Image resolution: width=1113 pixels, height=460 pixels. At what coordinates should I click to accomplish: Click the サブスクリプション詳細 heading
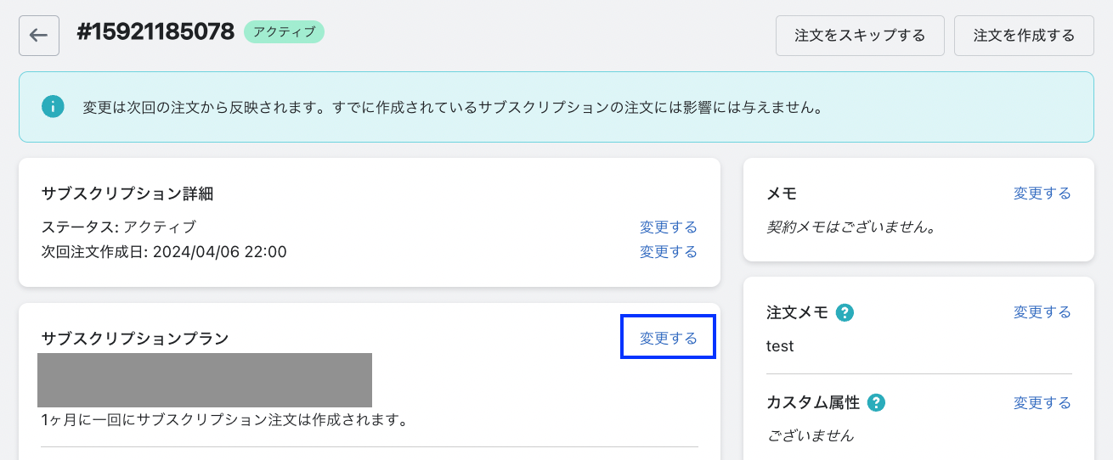[x=127, y=194]
